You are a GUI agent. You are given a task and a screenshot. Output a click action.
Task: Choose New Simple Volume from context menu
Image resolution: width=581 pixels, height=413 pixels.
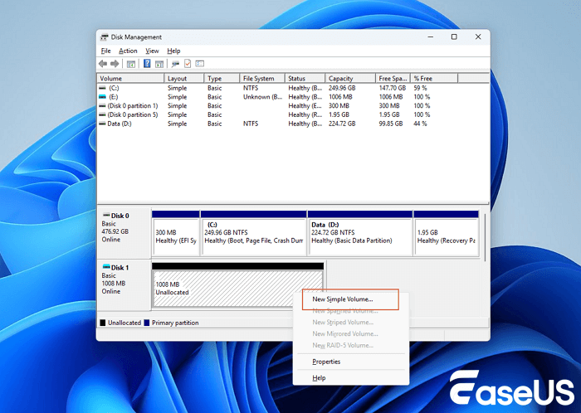[350, 299]
